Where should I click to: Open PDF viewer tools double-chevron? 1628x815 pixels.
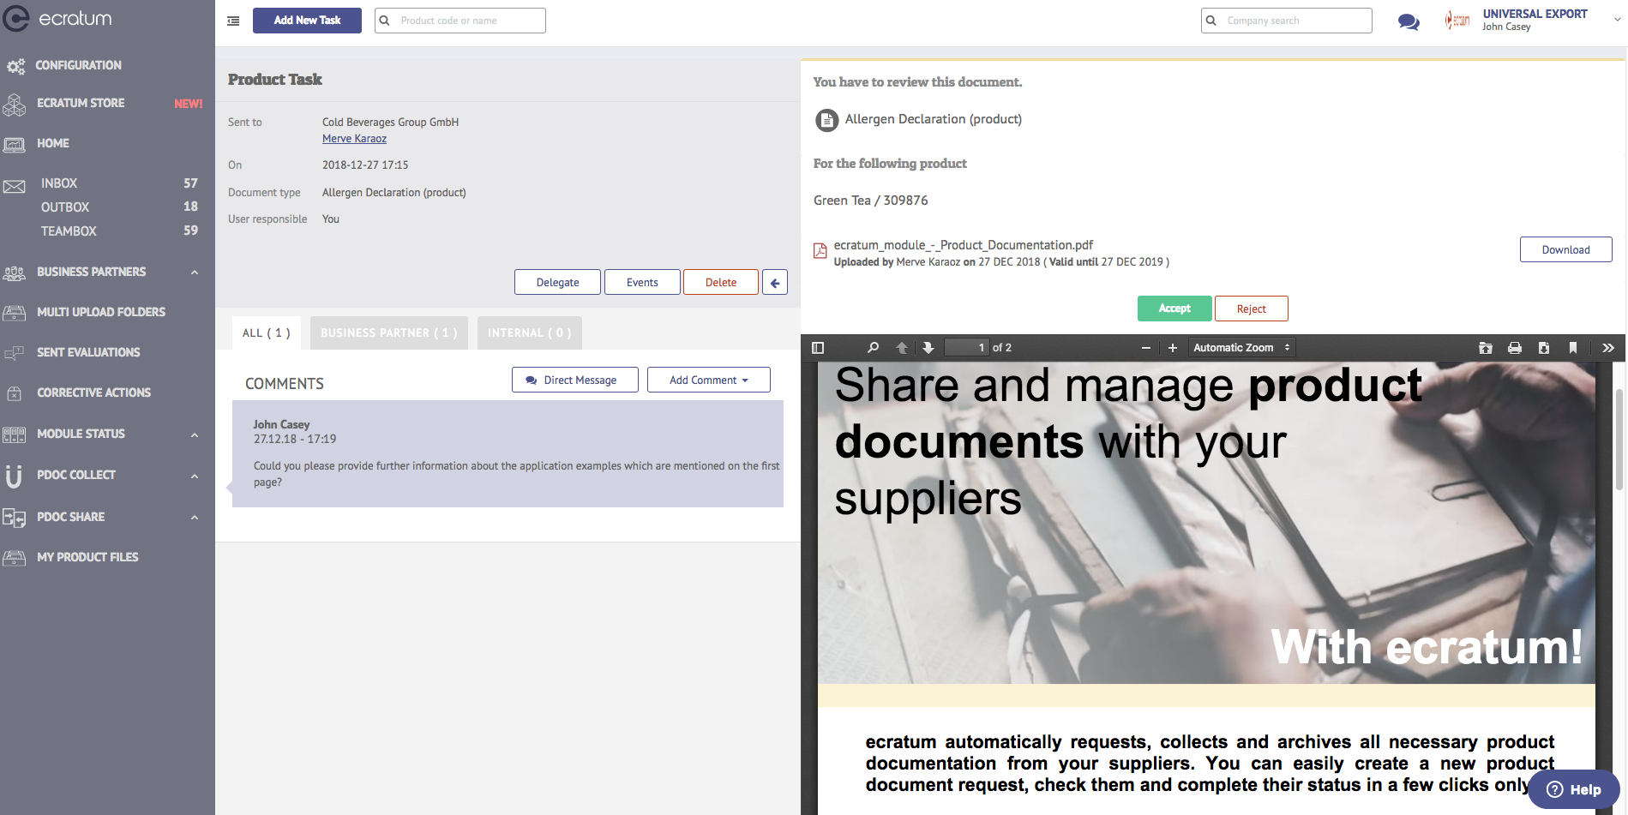tap(1608, 348)
